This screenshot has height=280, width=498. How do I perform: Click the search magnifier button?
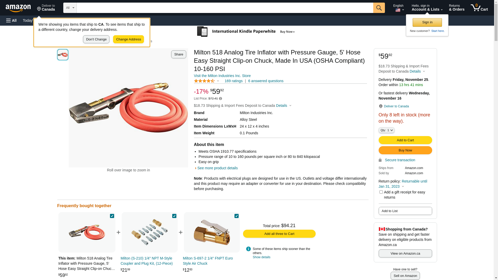pos(379,8)
